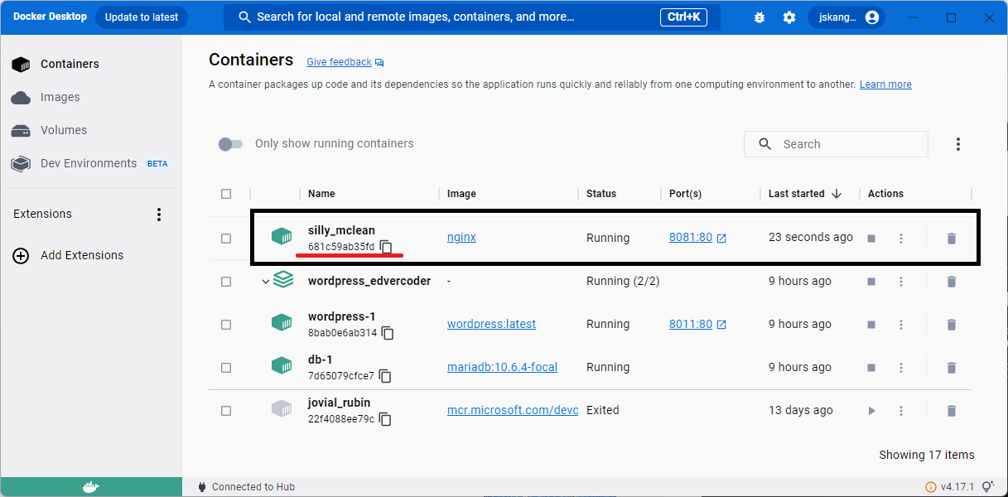
Task: Delete the jovial_rubin container
Action: tap(952, 411)
